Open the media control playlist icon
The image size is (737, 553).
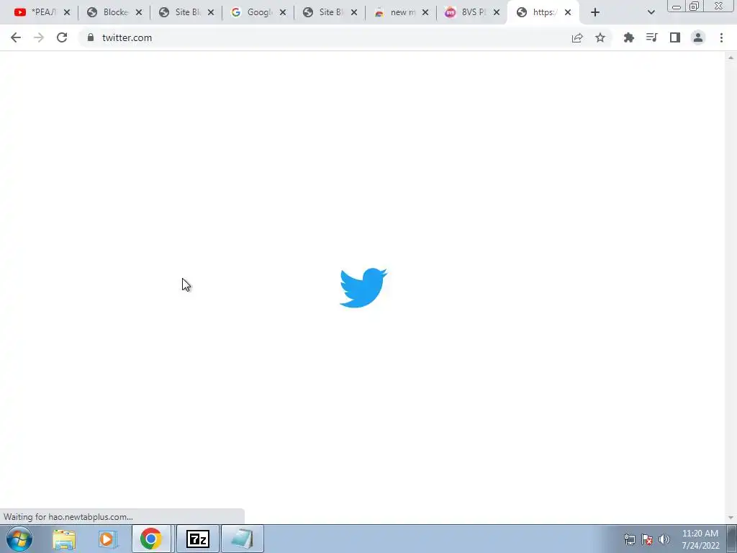651,37
